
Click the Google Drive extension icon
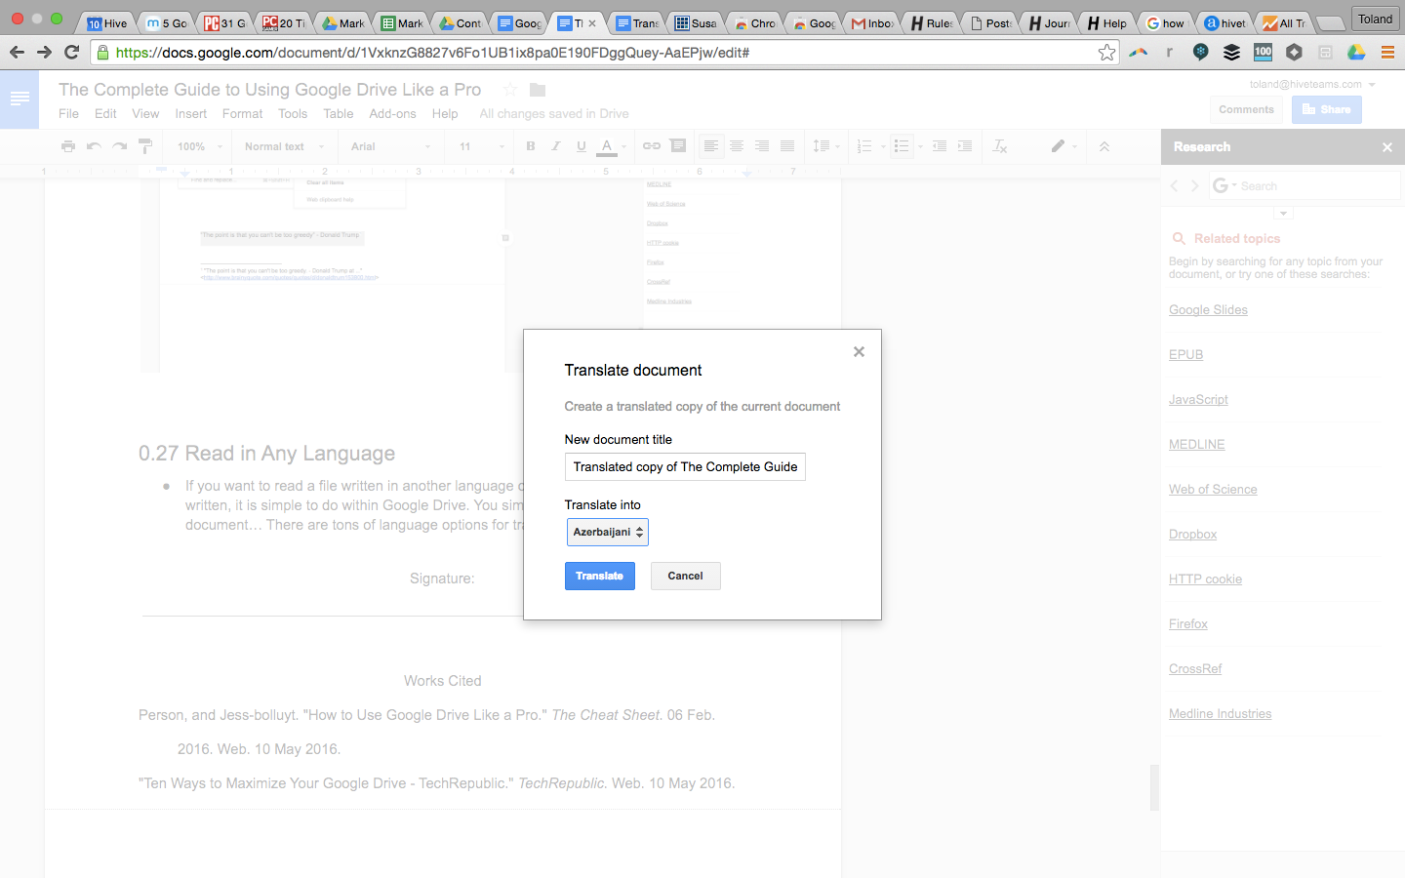point(1356,53)
